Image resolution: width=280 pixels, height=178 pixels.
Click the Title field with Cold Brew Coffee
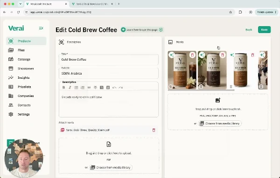click(109, 60)
